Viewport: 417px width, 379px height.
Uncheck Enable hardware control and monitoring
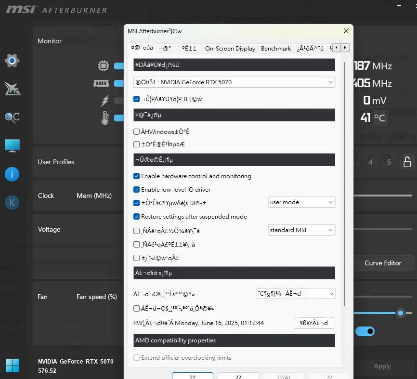point(136,176)
